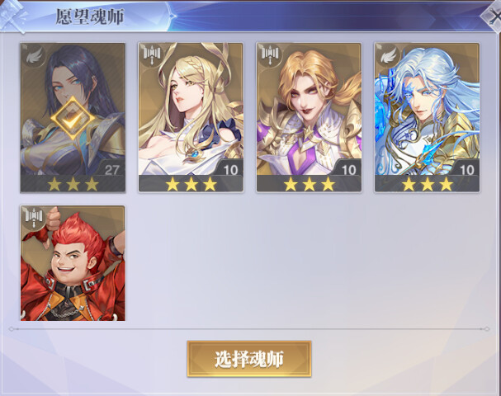501x396 pixels.
Task: Click the 愿望魂师 header title
Action: point(90,16)
